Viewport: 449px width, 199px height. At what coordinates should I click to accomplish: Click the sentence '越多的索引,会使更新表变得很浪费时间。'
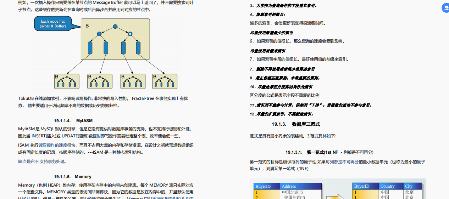287,23
